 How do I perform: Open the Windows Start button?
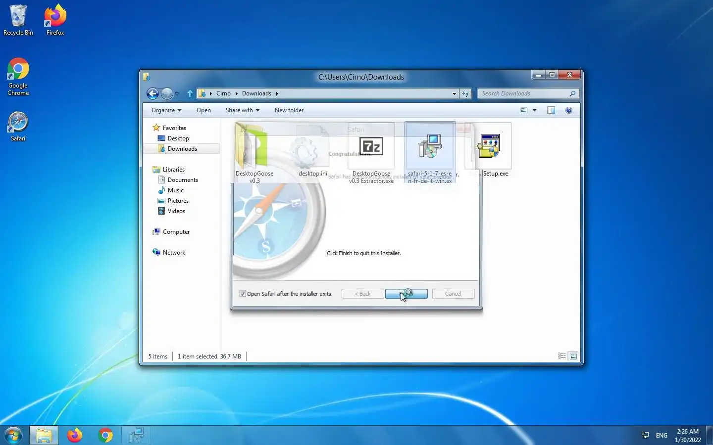click(13, 436)
